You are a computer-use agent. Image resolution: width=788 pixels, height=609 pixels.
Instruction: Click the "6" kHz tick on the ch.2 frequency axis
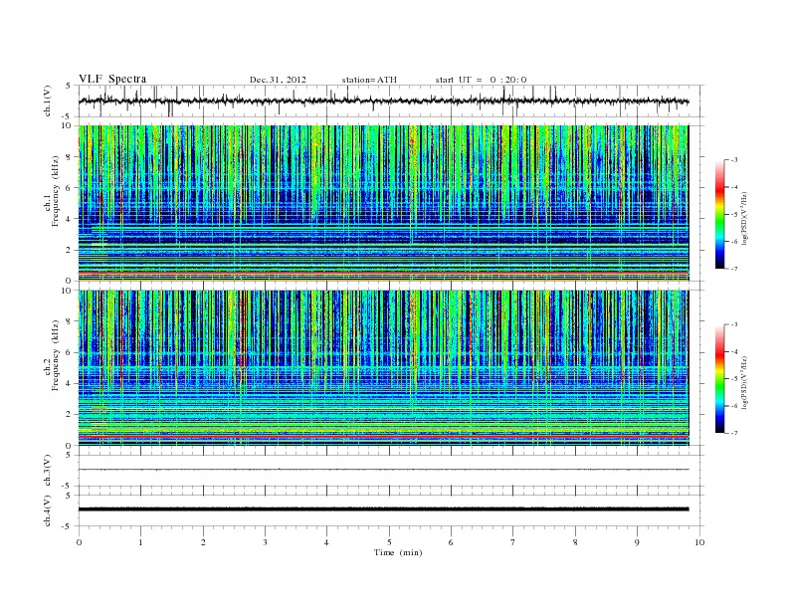point(70,352)
